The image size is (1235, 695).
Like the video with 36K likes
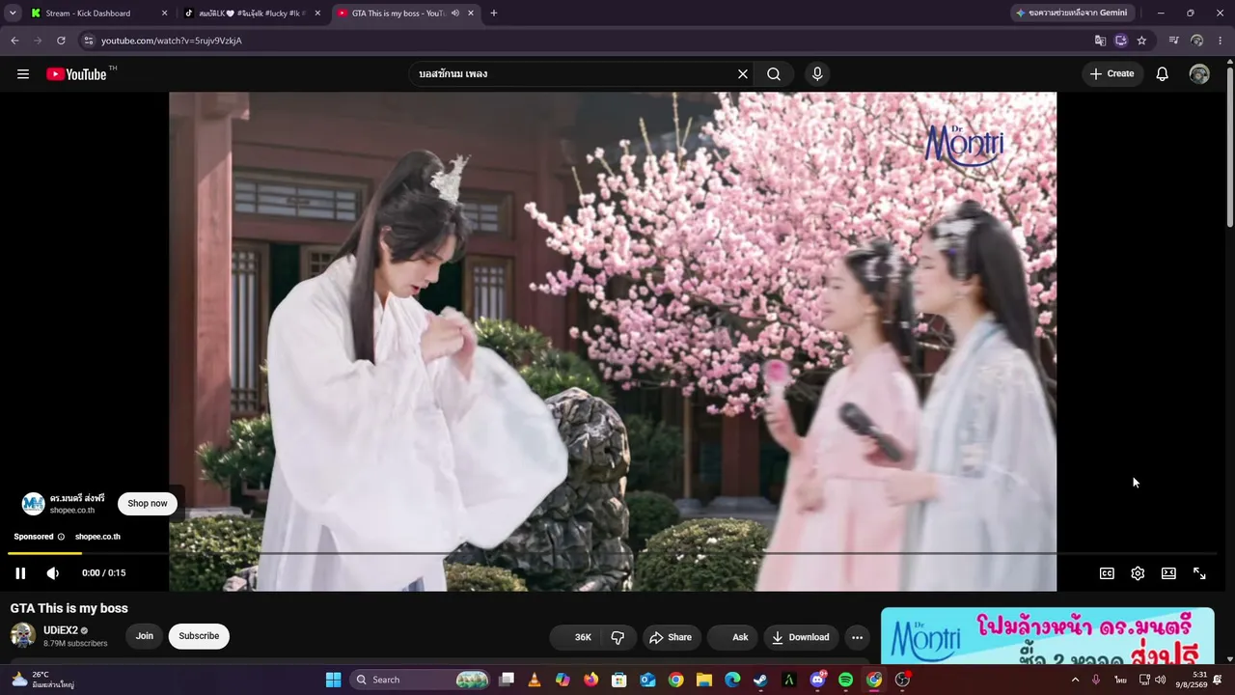pyautogui.click(x=573, y=637)
